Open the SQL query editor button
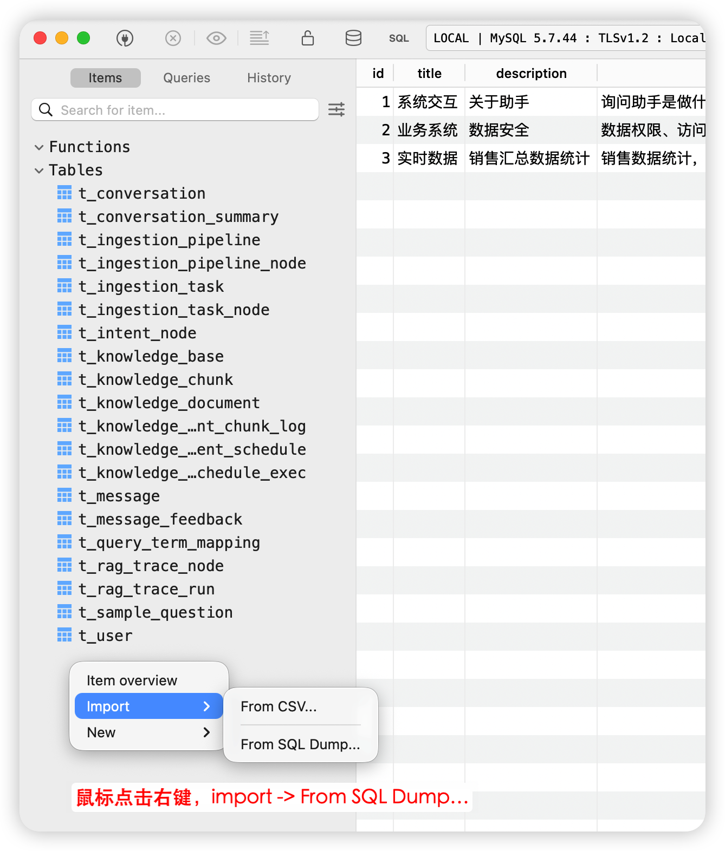This screenshot has height=851, width=725. tap(399, 38)
